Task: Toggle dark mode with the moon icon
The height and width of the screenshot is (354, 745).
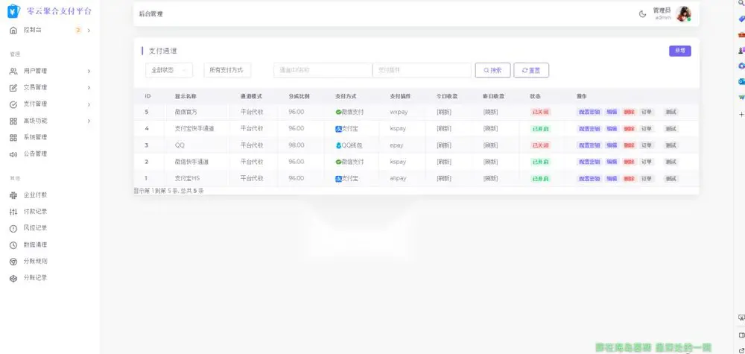Action: 642,13
